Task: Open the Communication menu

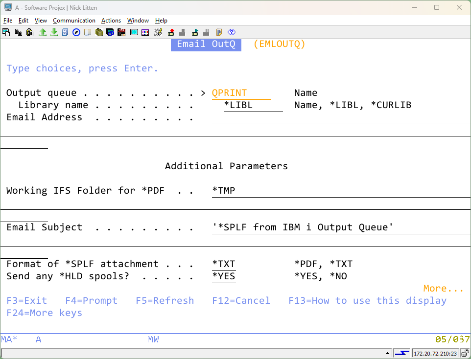Action: [74, 21]
